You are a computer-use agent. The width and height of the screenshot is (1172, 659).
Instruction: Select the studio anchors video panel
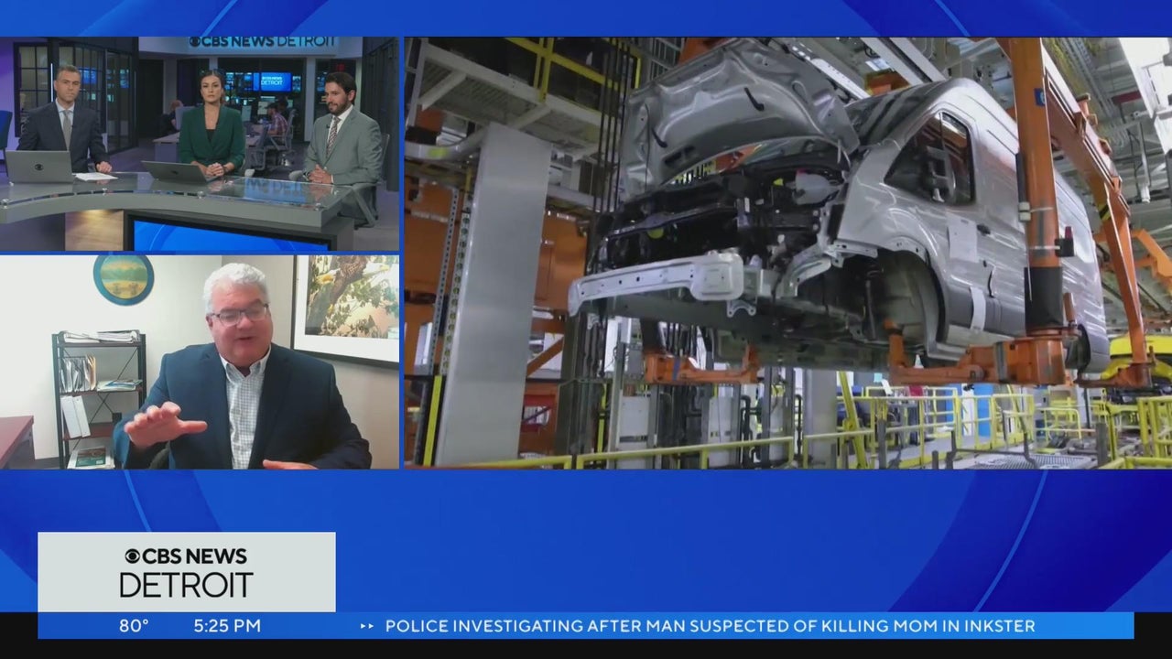pos(199,144)
